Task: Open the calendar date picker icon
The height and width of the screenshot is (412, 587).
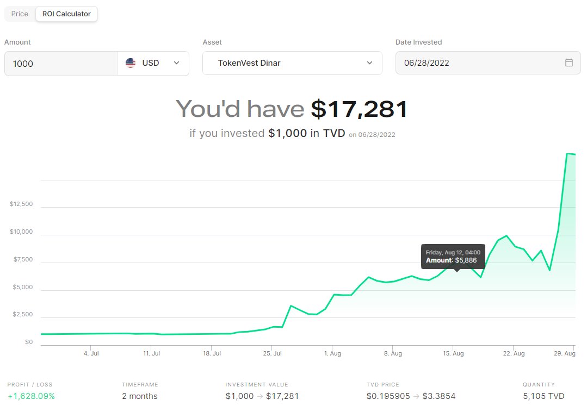Action: (569, 63)
